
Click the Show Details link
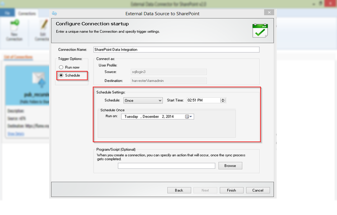coord(14,134)
